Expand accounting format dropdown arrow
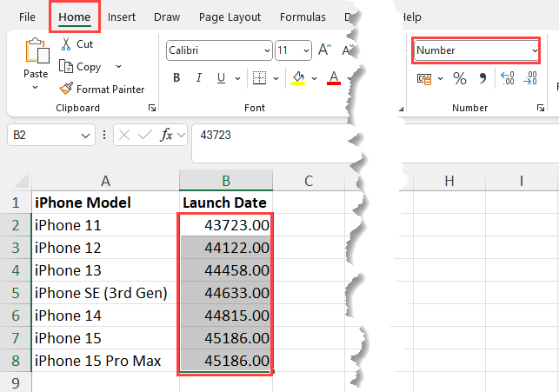 (440, 78)
